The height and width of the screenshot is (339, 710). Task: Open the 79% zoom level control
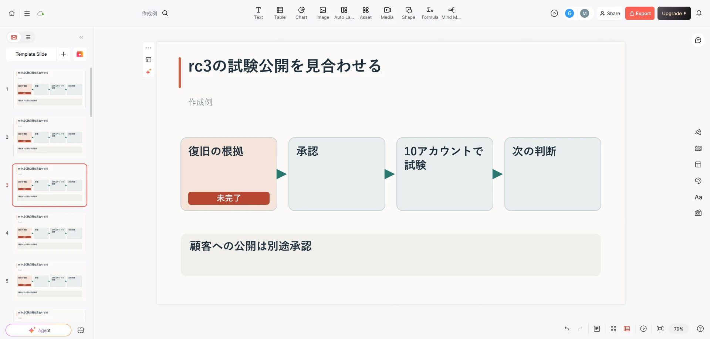pos(679,329)
